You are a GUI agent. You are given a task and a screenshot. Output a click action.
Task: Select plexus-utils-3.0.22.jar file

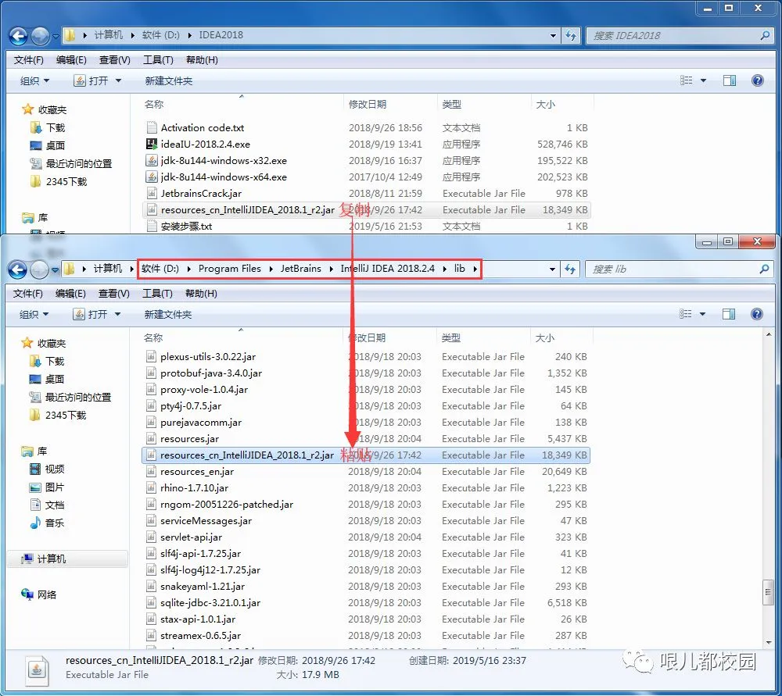point(208,356)
